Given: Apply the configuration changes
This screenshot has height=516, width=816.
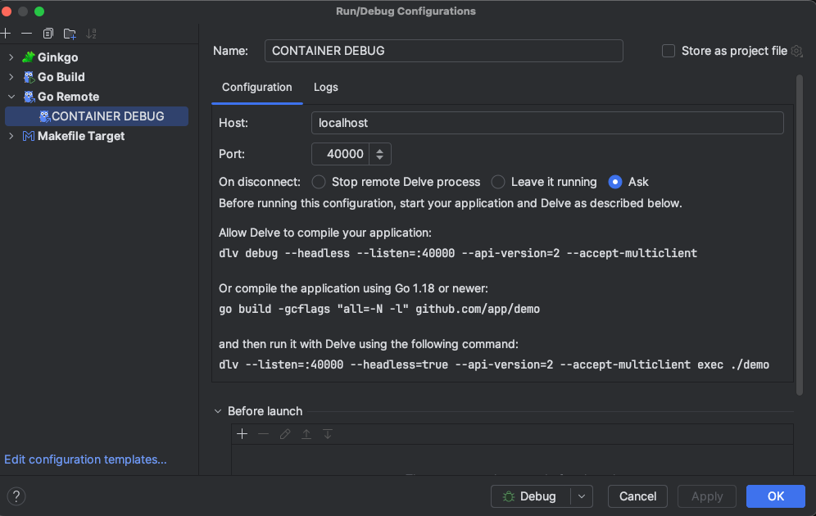Looking at the screenshot, I should (706, 496).
